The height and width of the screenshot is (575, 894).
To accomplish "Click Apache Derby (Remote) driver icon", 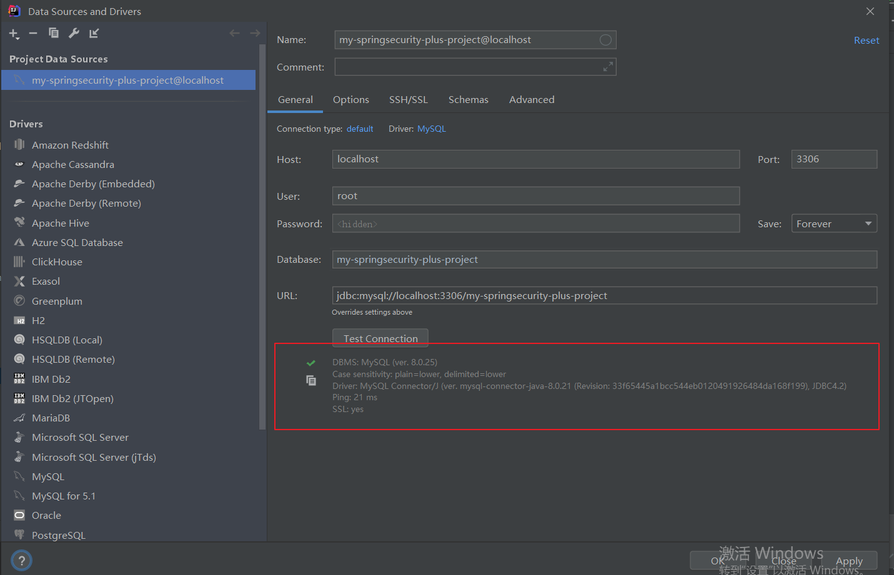I will [19, 203].
